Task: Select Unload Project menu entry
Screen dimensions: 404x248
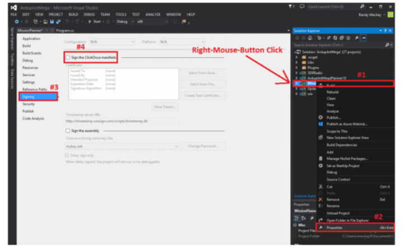Action: pos(356,213)
